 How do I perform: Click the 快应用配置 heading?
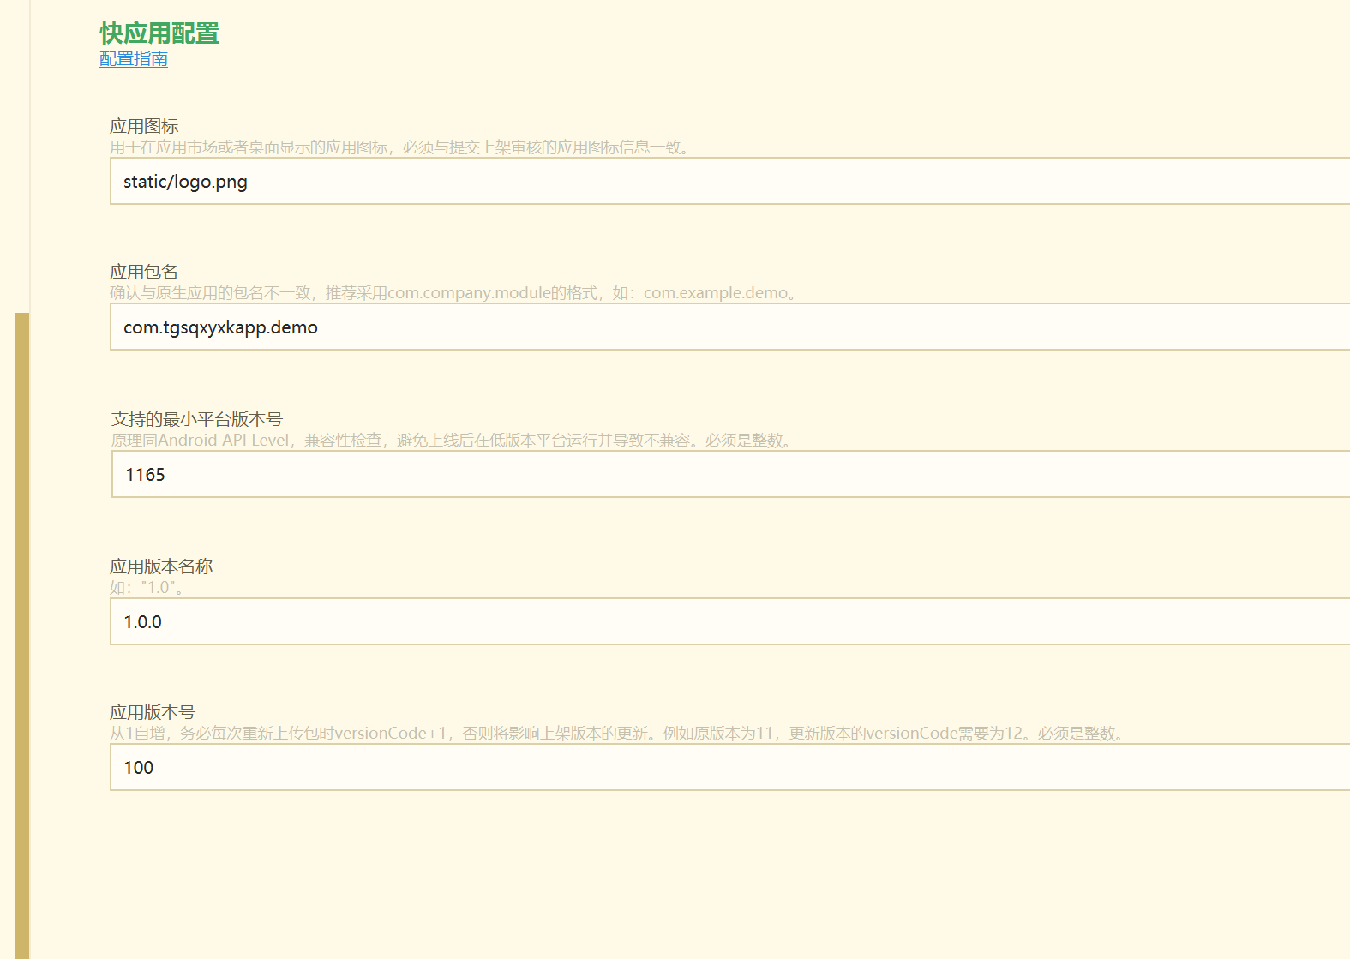point(159,33)
